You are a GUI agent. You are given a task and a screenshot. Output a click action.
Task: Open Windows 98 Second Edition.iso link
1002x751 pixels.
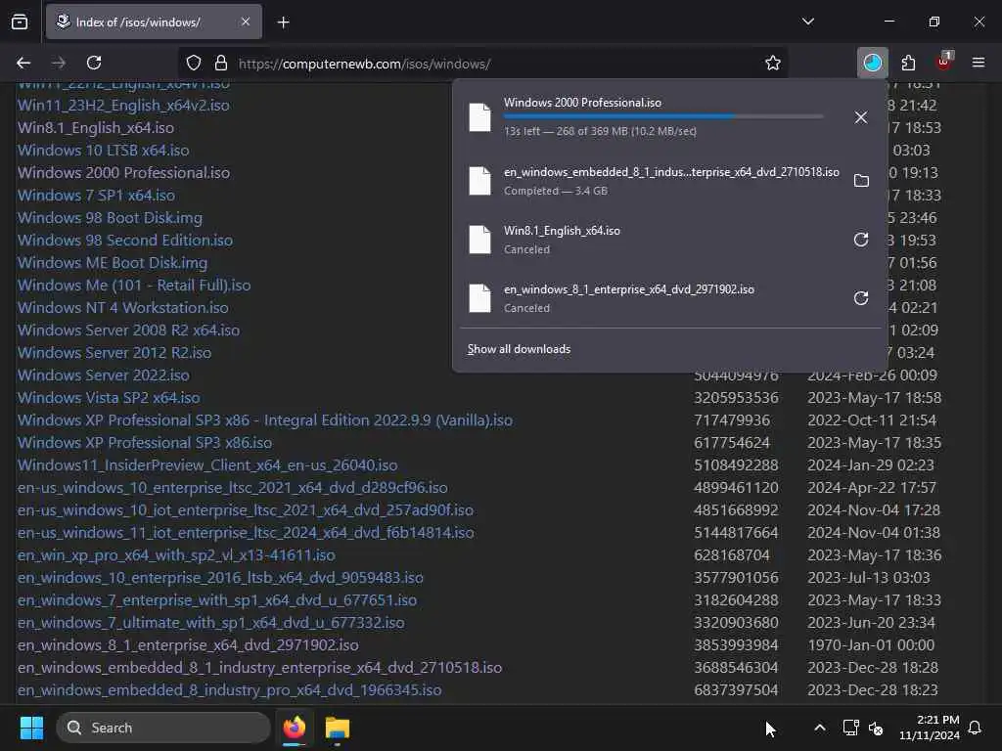click(x=125, y=241)
